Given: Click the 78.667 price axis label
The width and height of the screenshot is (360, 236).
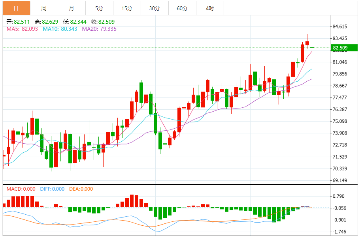Looking at the screenshot, I should pos(340,86).
